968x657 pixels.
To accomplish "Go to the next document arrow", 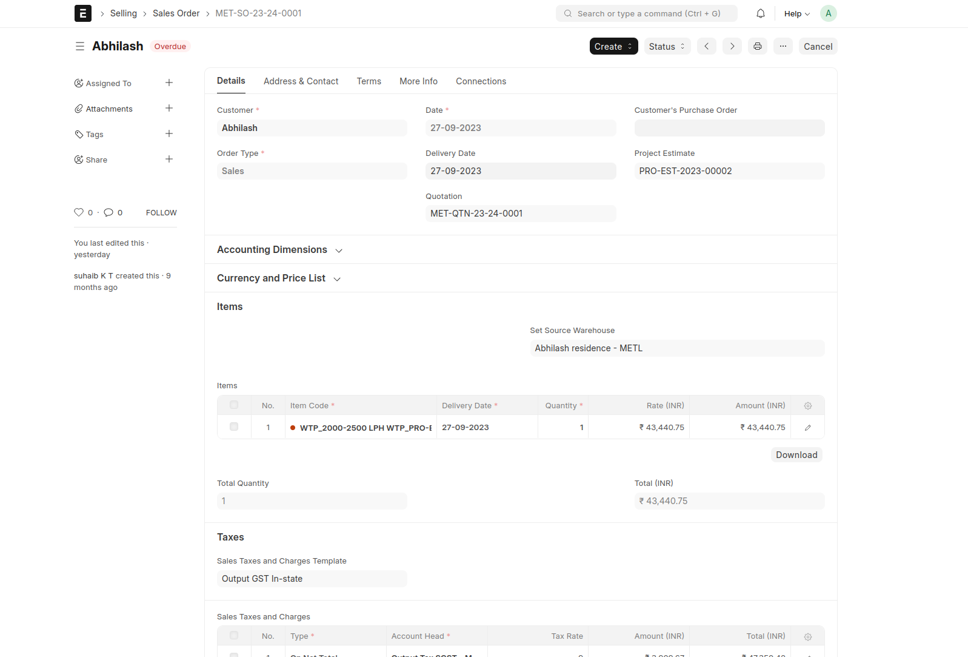I will [x=732, y=46].
